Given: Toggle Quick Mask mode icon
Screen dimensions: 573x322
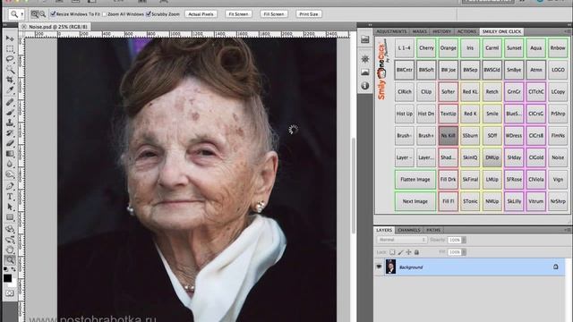Looking at the screenshot, I should (10, 293).
